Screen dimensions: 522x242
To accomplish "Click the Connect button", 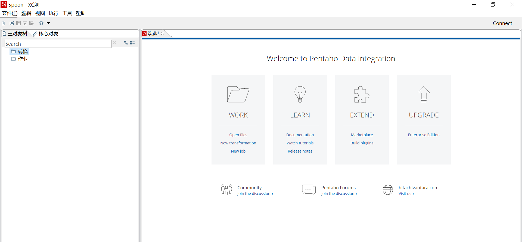I will click(x=502, y=23).
